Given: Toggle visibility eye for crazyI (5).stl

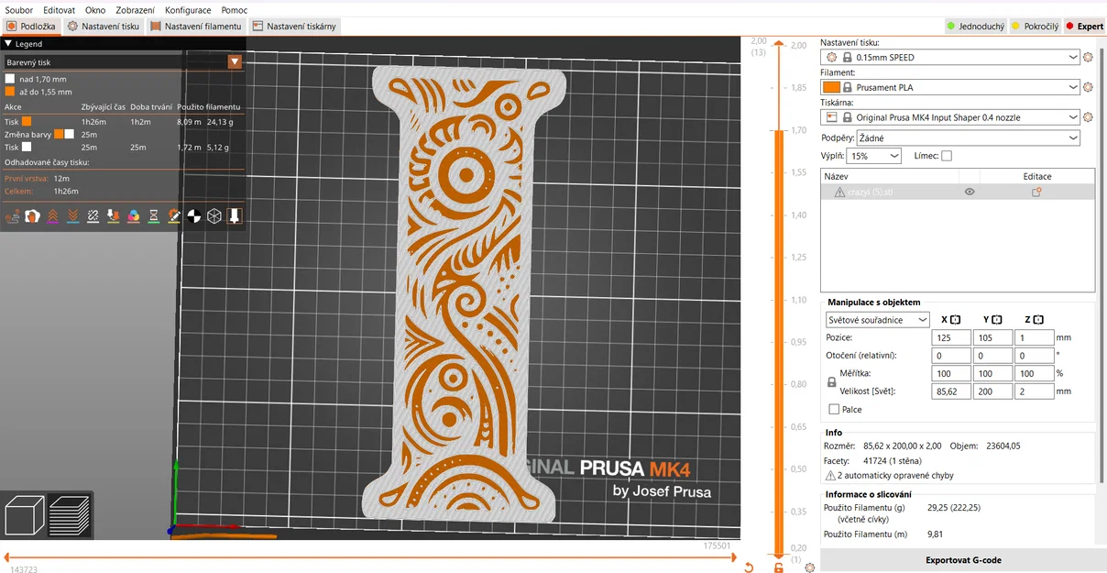Looking at the screenshot, I should pyautogui.click(x=970, y=192).
